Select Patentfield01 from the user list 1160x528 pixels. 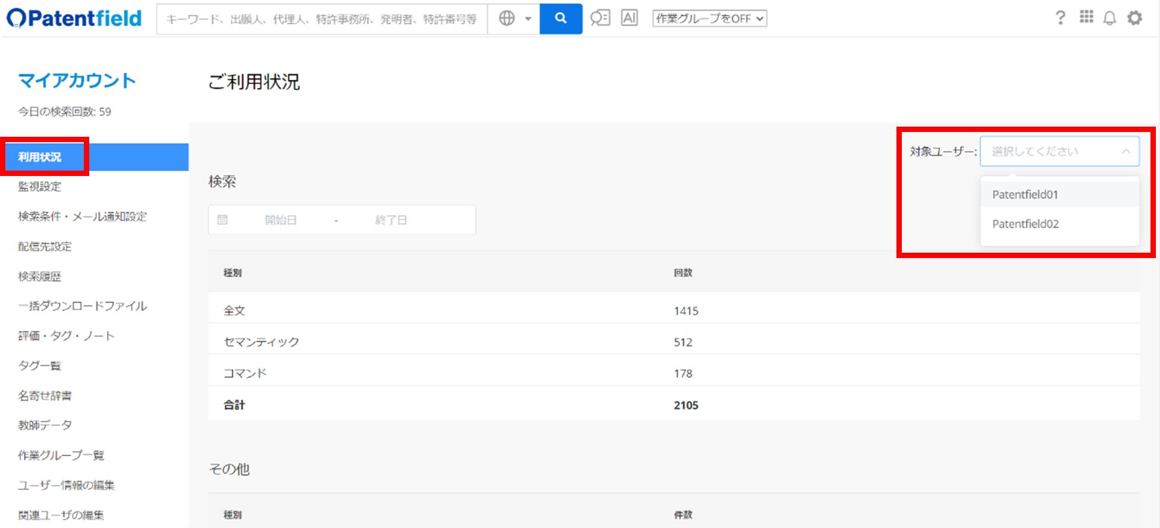tap(1059, 194)
